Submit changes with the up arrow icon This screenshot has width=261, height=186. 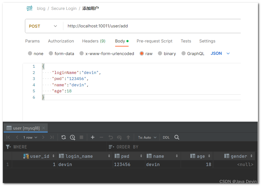pos(128,137)
